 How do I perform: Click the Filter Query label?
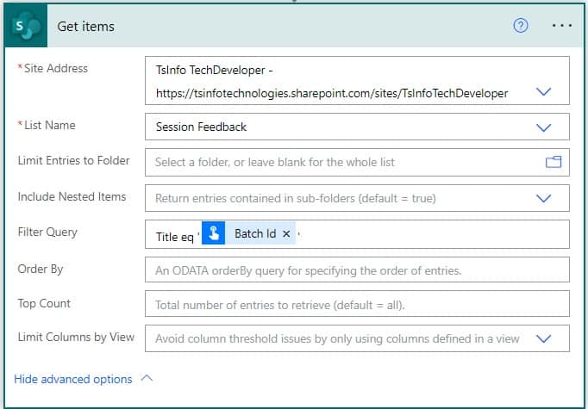point(47,232)
